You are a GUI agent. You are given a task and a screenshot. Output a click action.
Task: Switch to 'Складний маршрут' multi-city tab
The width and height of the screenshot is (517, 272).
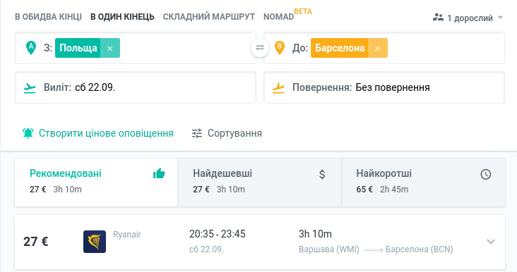(x=209, y=17)
